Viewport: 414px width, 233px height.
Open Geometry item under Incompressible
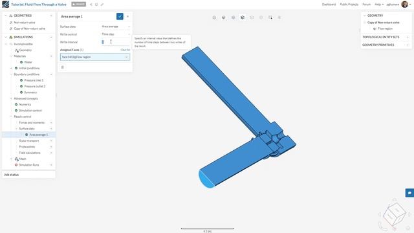pos(25,50)
